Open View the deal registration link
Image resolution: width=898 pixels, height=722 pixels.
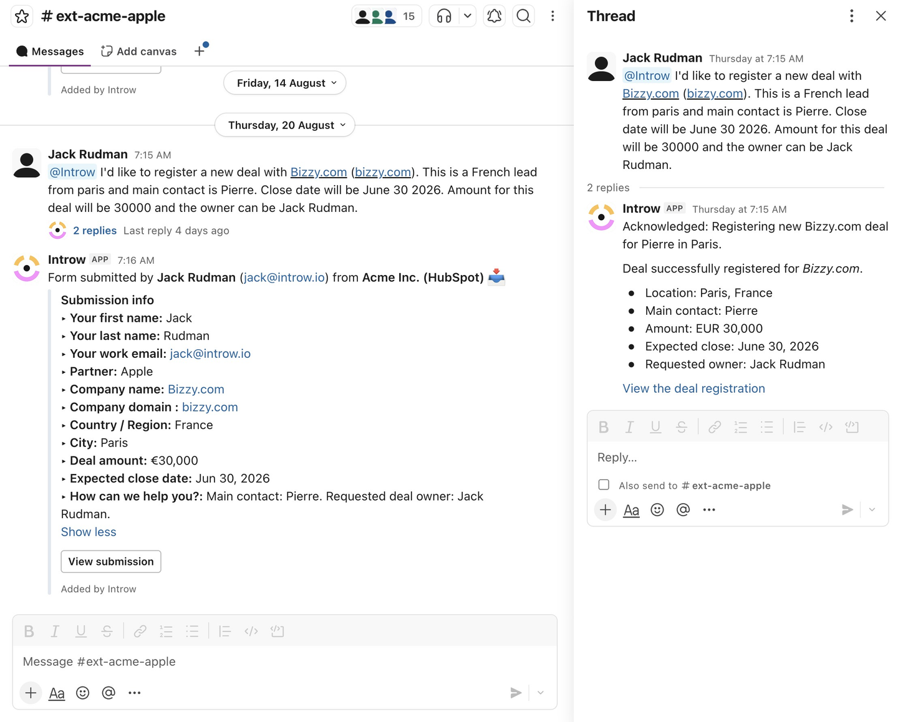tap(693, 388)
